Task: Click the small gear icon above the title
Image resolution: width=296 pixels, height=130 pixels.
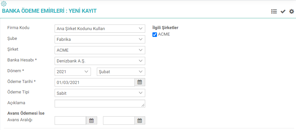Action: coord(4,3)
